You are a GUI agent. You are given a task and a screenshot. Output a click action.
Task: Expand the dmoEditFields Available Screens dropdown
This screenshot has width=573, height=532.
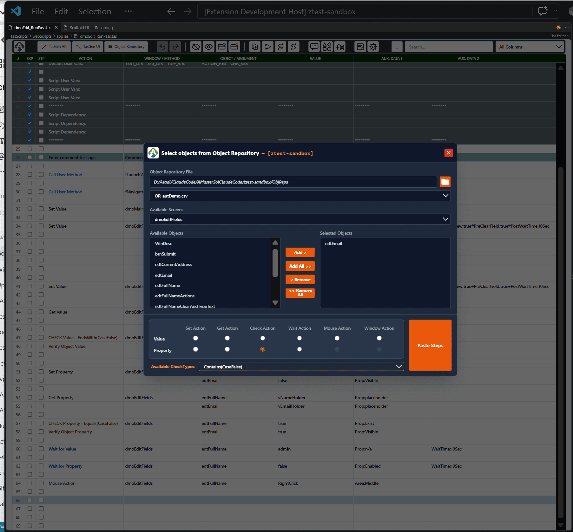tap(300, 219)
